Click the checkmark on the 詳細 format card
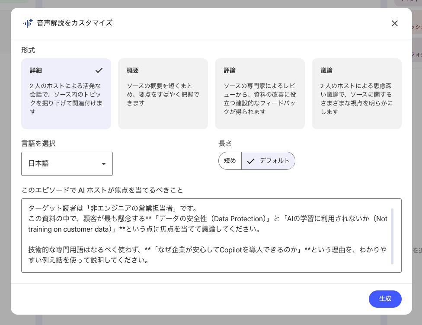This screenshot has height=325, width=422. [99, 70]
